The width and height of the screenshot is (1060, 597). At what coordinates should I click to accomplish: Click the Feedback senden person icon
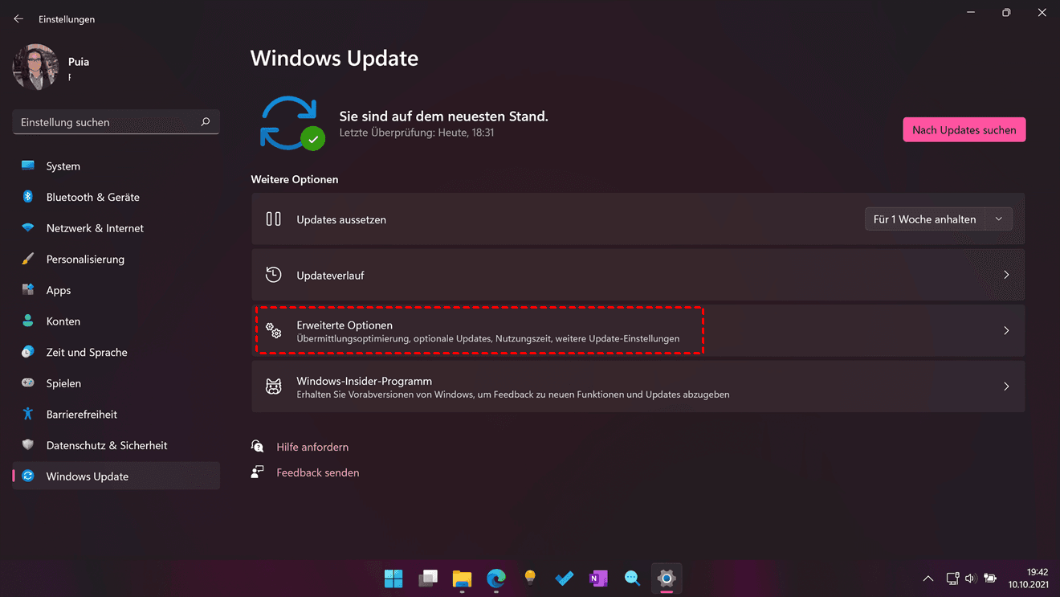pos(258,472)
